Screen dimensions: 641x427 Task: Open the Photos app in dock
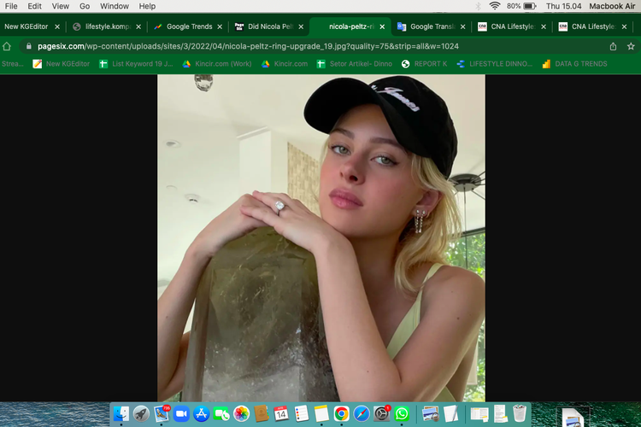point(242,414)
